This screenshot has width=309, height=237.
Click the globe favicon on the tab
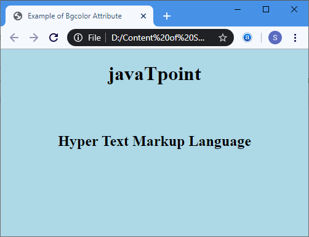pos(18,16)
